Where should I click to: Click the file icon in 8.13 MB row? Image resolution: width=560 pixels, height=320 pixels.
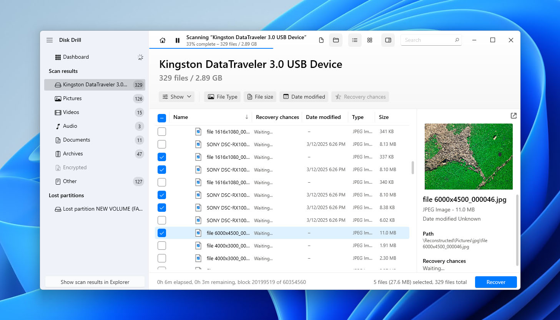pos(198,144)
